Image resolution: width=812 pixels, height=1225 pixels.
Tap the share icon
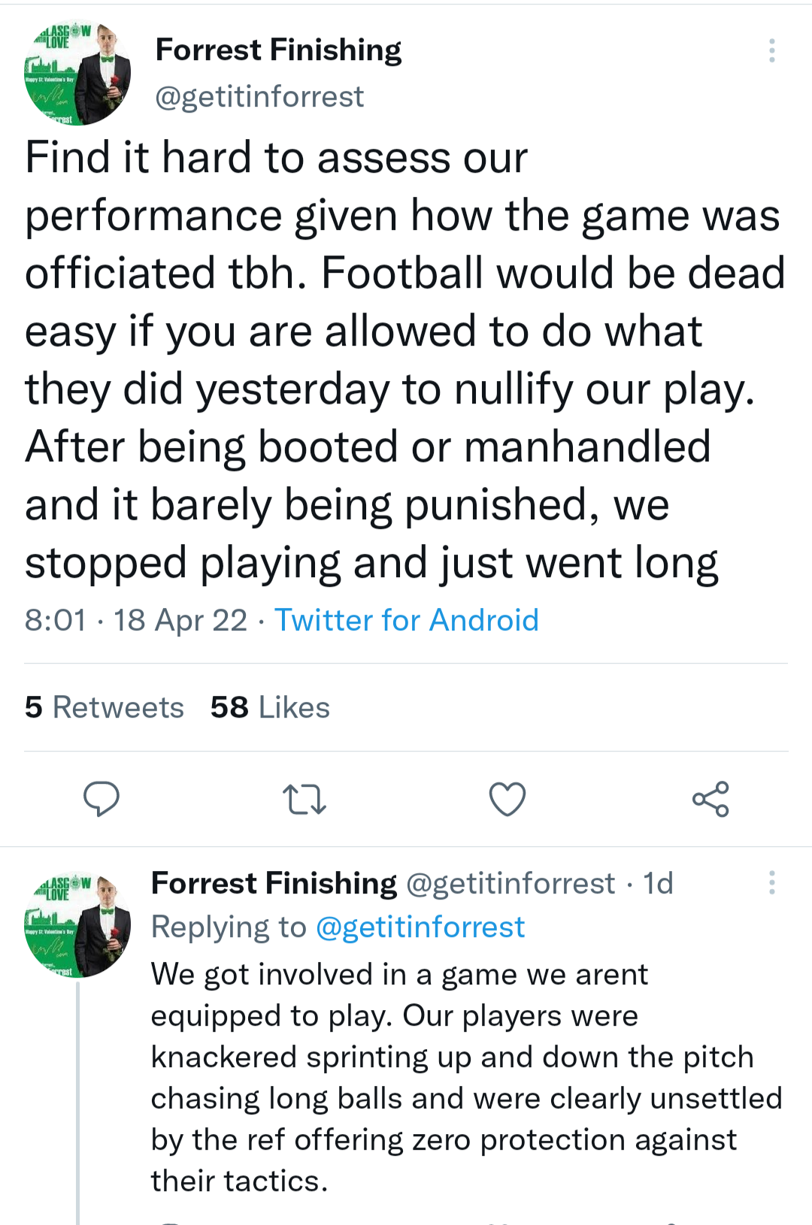[710, 799]
